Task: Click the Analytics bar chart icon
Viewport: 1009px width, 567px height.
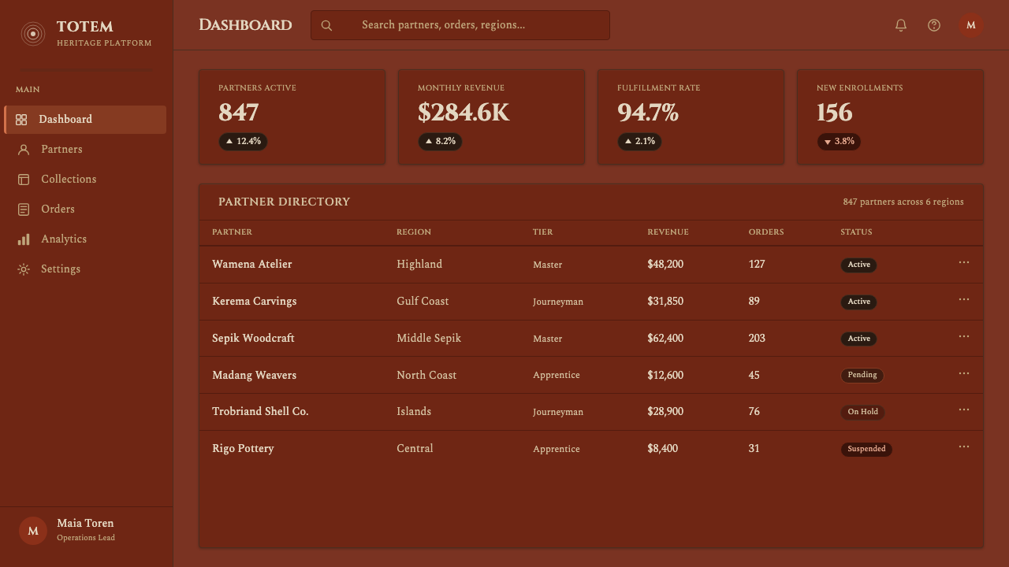Action: (x=24, y=239)
